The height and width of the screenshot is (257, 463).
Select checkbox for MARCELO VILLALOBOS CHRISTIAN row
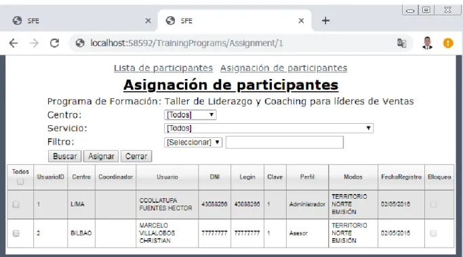[16, 233]
